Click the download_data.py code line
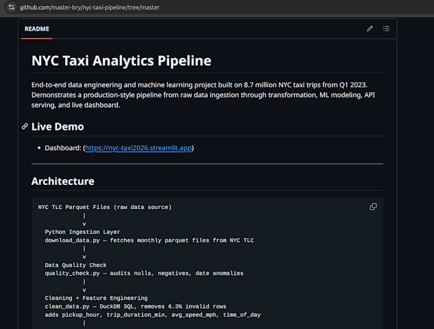 coord(149,240)
